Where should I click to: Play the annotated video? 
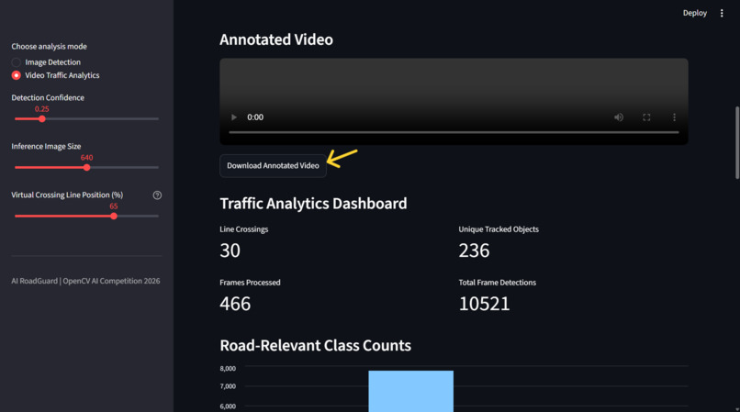point(233,117)
